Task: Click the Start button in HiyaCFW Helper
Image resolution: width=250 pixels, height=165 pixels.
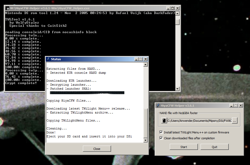Action: pos(184,147)
